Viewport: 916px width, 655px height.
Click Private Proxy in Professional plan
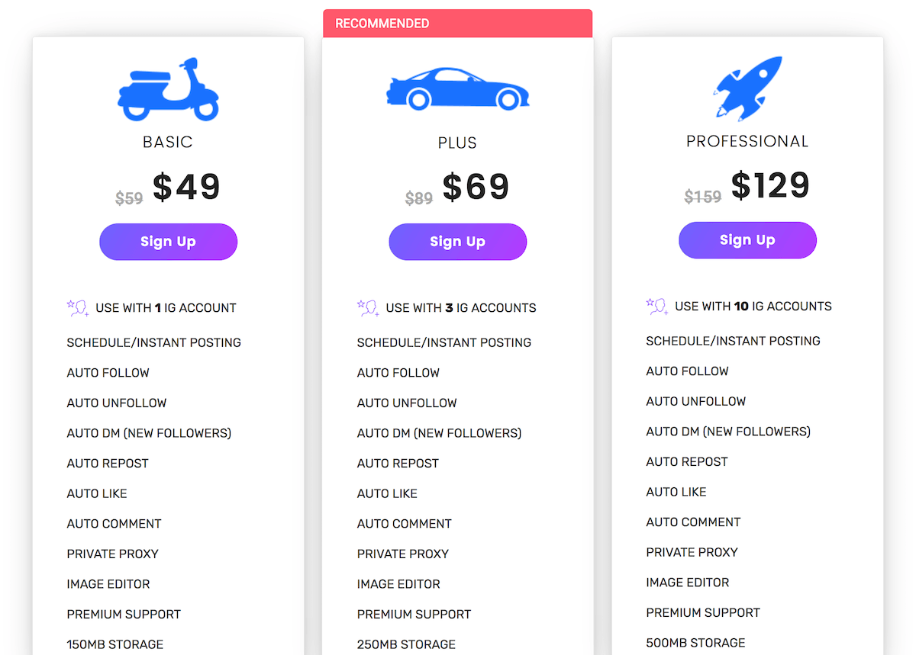tap(692, 552)
